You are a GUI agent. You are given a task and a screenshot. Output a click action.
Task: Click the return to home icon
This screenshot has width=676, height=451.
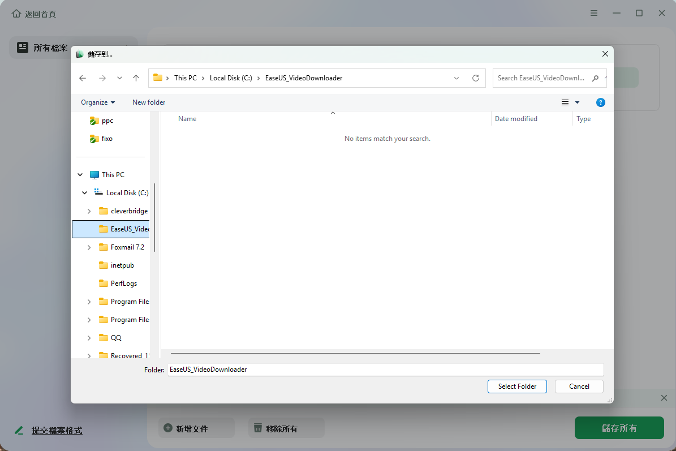tap(16, 14)
